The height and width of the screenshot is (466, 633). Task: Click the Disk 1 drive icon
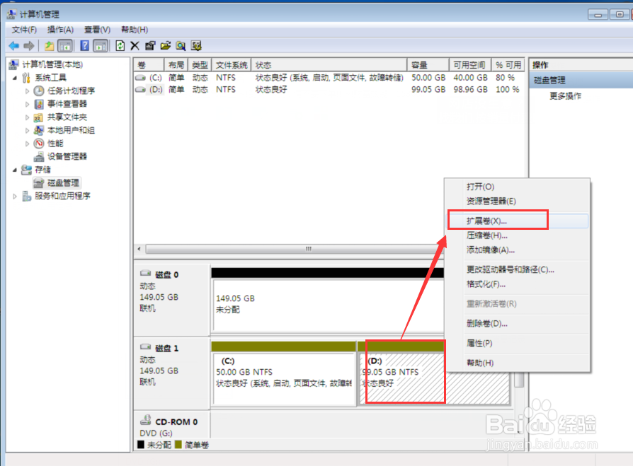coord(145,347)
